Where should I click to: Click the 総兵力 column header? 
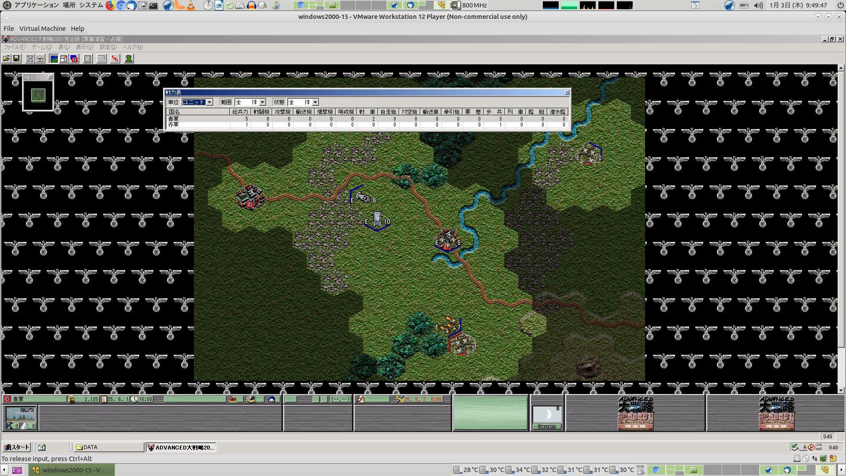point(240,112)
